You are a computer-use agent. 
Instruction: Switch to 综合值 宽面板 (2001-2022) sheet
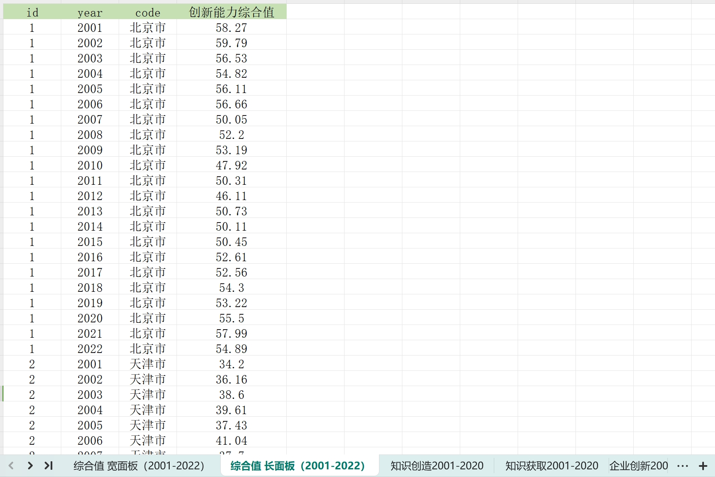139,466
